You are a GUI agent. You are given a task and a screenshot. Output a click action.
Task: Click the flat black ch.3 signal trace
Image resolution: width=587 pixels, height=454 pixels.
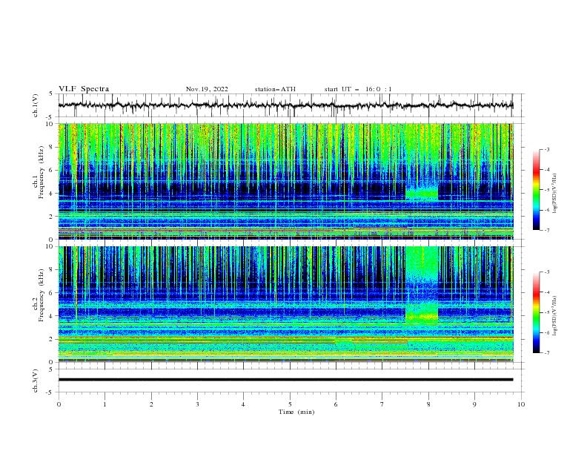(x=285, y=380)
